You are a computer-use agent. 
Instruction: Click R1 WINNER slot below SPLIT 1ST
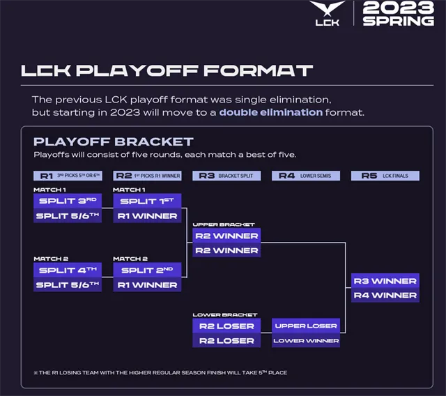[x=148, y=216]
